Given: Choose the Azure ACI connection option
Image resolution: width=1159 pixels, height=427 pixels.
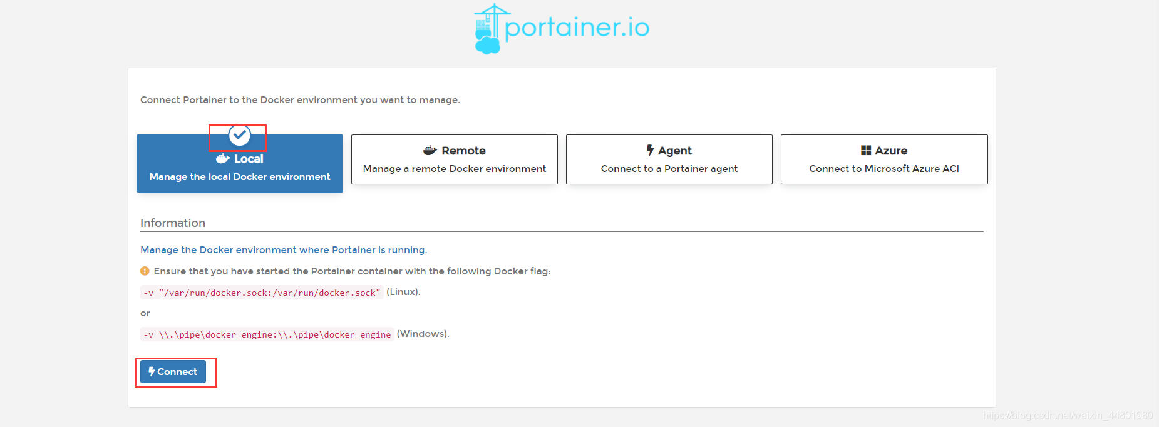Looking at the screenshot, I should click(x=884, y=159).
